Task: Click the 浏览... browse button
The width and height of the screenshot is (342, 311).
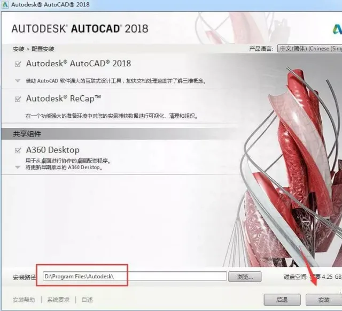Action: coord(245,277)
